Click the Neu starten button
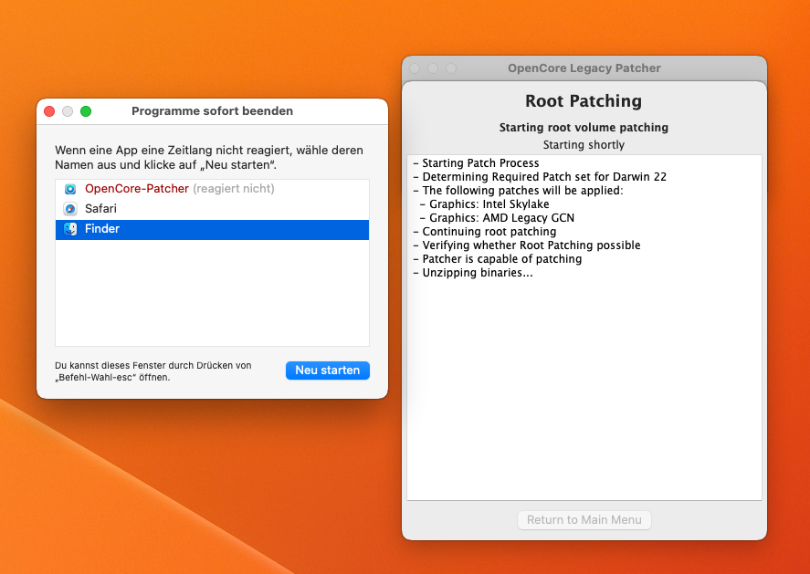 [x=328, y=370]
